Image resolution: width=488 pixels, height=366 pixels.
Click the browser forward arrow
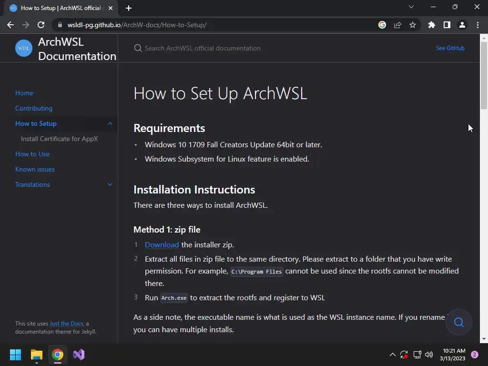coord(26,25)
